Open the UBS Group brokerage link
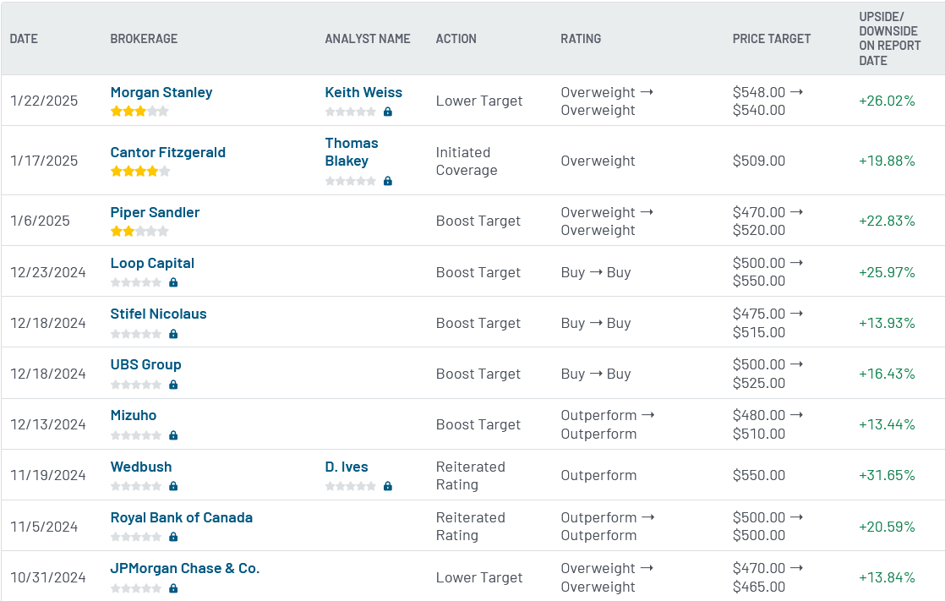The width and height of the screenshot is (945, 601). pos(146,364)
